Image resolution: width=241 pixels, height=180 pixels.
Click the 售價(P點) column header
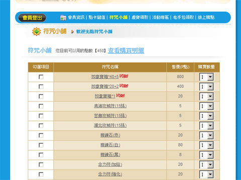pos(180,67)
